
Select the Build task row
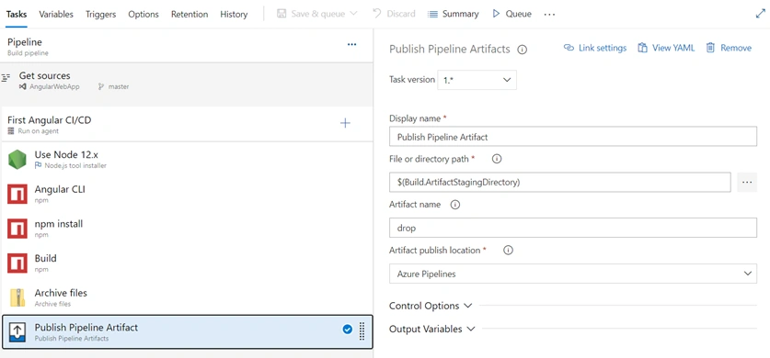click(186, 263)
